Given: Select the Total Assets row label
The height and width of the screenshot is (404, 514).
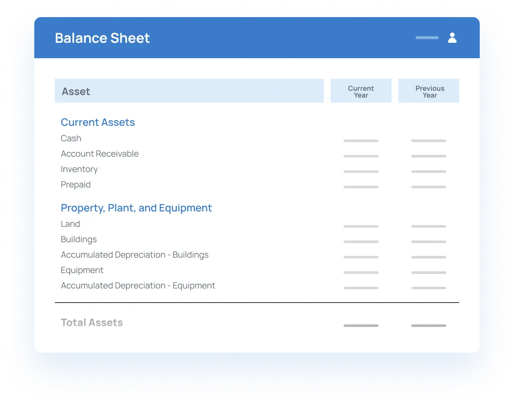Looking at the screenshot, I should click(92, 322).
